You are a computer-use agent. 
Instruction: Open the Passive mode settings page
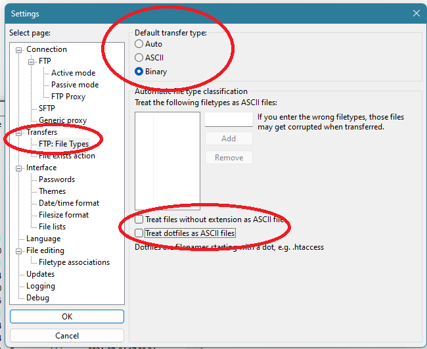(x=75, y=85)
